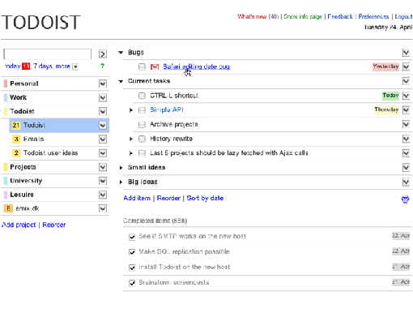Image resolution: width=413 pixels, height=313 pixels.
Task: Expand the Small ideas section triangle
Action: (121, 168)
